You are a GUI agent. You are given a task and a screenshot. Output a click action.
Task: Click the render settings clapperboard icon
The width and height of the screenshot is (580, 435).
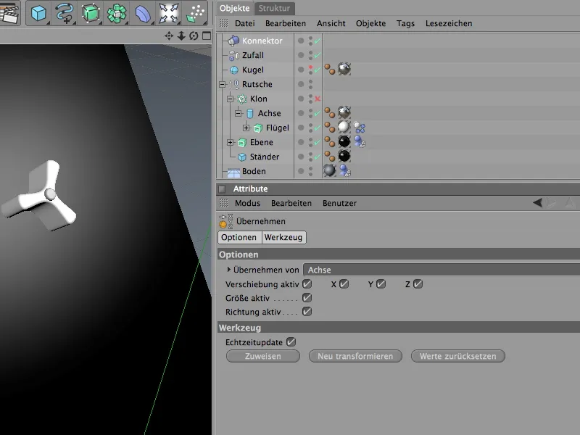pos(9,13)
